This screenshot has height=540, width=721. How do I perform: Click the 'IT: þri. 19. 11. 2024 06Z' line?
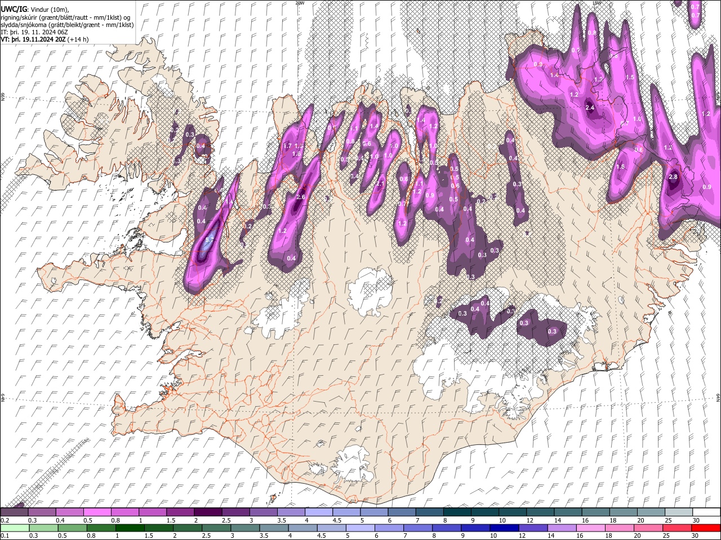[x=34, y=32]
